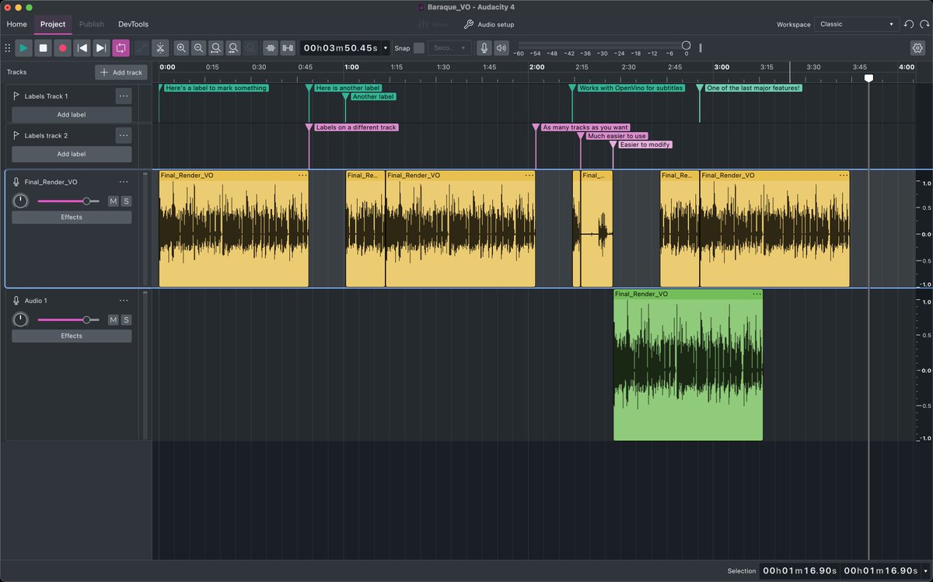Click the Add track button
933x582 pixels.
tap(121, 72)
